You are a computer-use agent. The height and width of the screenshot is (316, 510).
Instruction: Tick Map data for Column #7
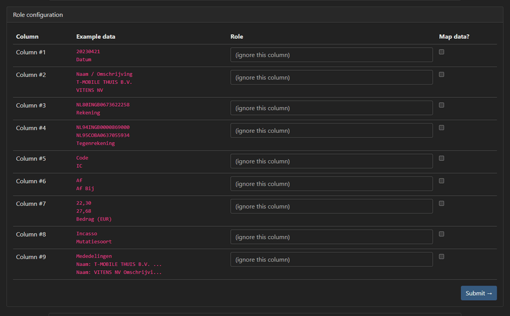(442, 203)
